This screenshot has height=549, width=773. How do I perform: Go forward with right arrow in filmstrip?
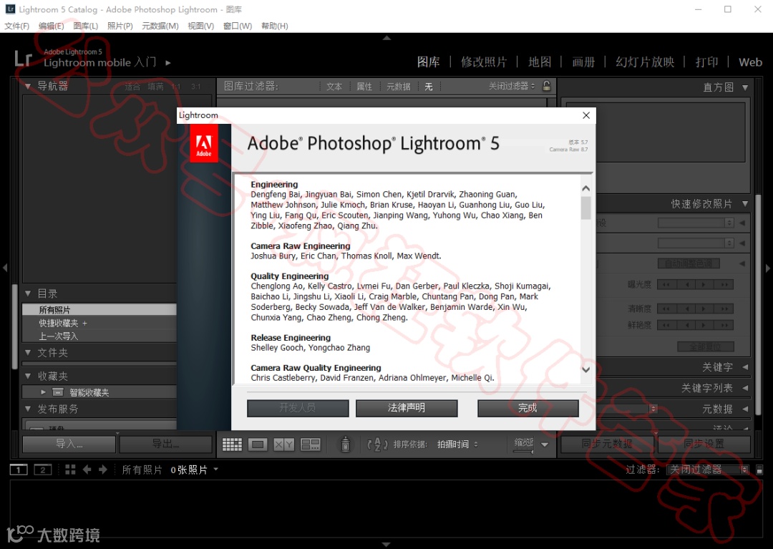click(x=102, y=470)
